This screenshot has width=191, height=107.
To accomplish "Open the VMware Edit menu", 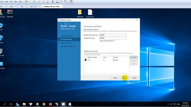I will [x=2, y=1].
